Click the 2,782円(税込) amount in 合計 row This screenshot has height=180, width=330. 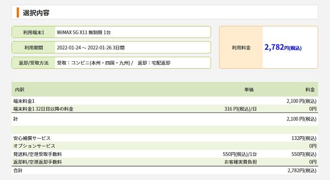(x=302, y=171)
